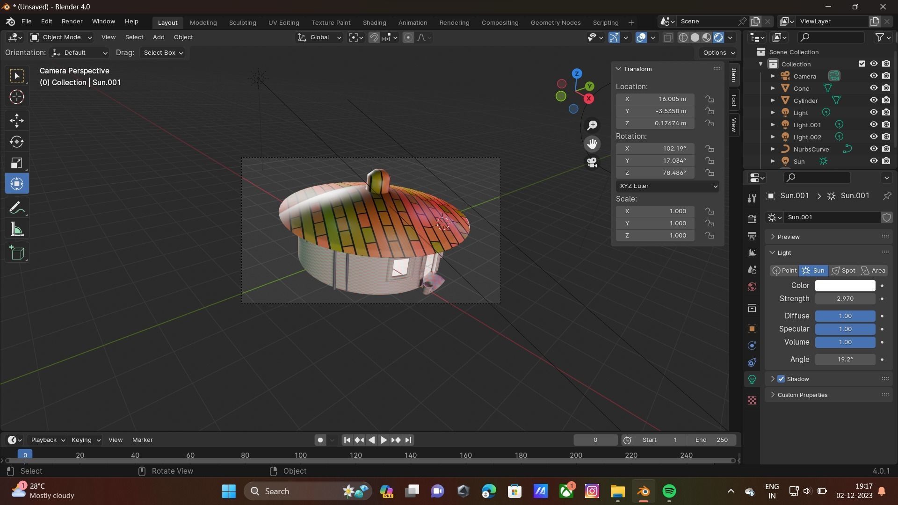Open the Add menu in viewport header
898x505 pixels.
point(159,37)
